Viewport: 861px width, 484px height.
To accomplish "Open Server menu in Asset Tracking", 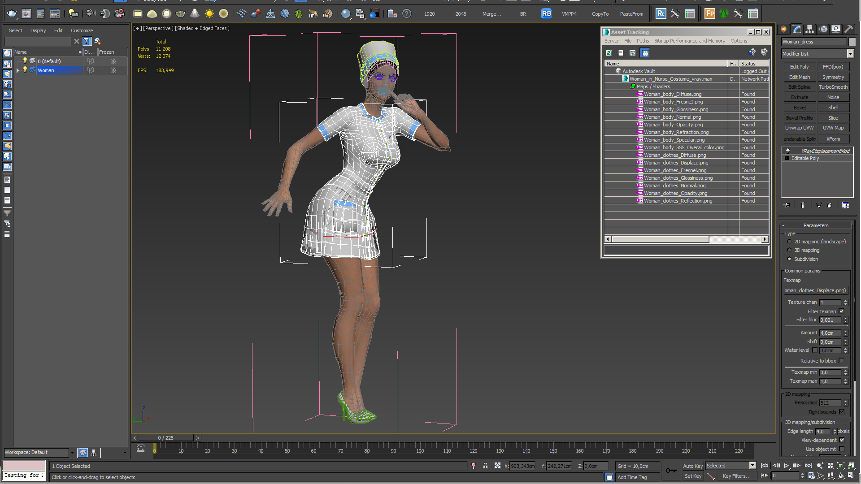I will [x=611, y=41].
